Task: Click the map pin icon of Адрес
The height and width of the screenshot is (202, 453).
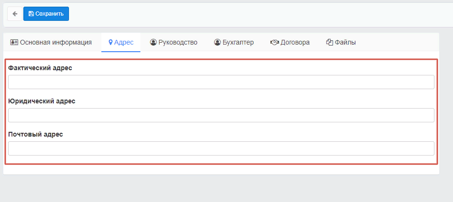Action: click(110, 42)
